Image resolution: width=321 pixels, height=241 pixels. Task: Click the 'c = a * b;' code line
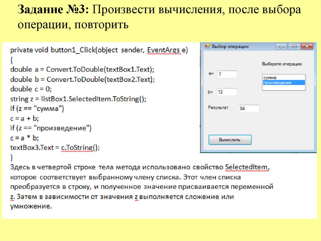(24, 138)
